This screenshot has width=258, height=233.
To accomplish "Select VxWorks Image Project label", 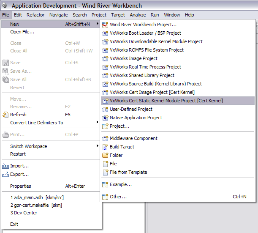I will click(x=133, y=58).
